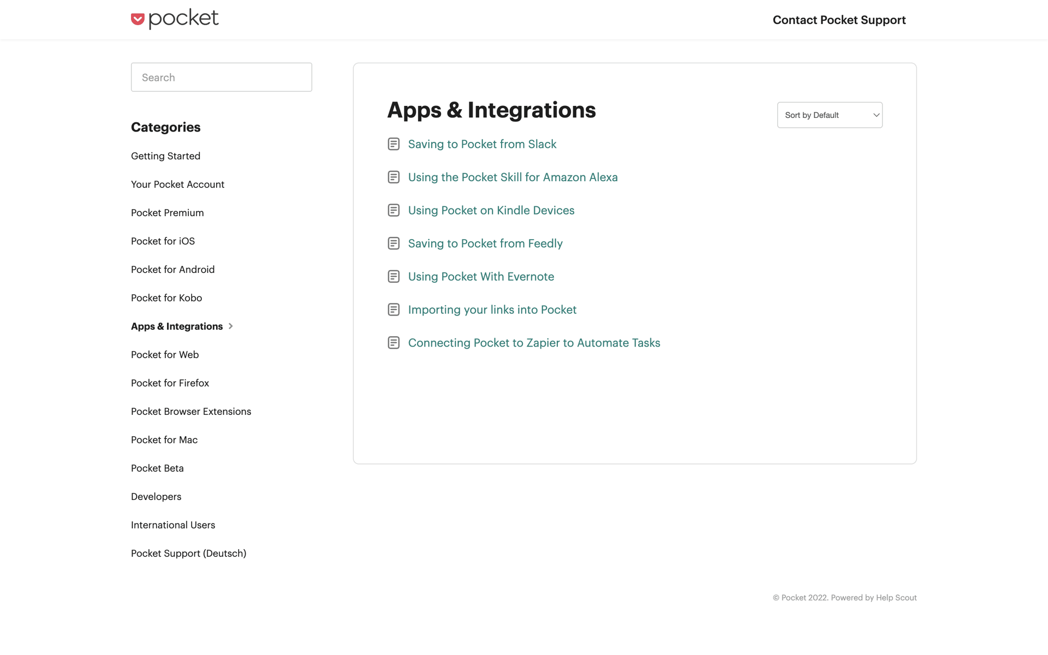Select Pocket for Mac category
This screenshot has height=655, width=1048.
click(x=164, y=440)
